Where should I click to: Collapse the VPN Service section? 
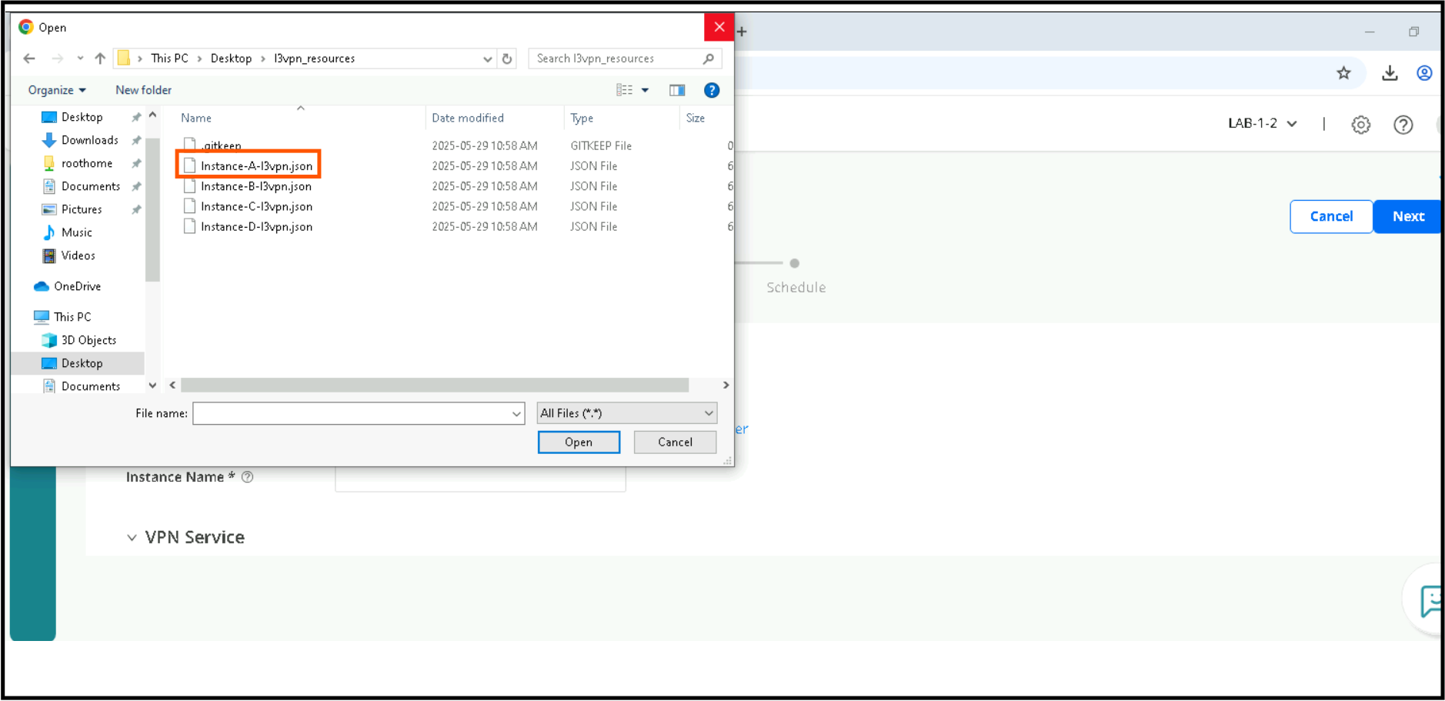(132, 537)
